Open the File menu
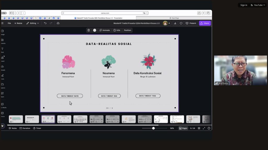 click(x=9, y=23)
